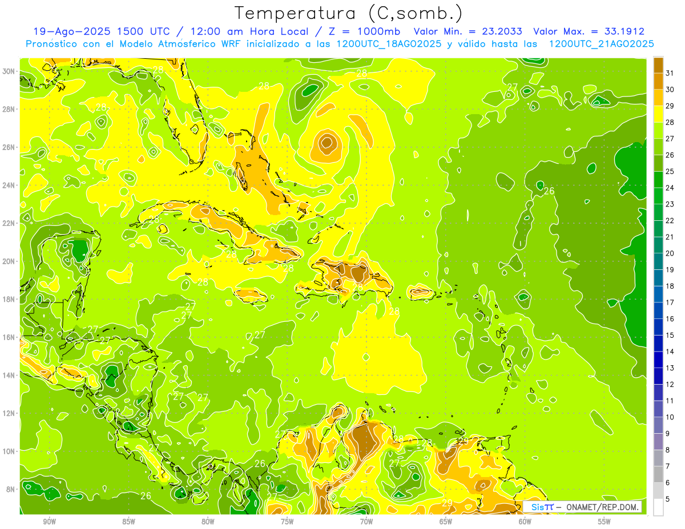Click the 10N latitude axis label
Image resolution: width=685 pixels, height=529 pixels.
click(x=8, y=451)
